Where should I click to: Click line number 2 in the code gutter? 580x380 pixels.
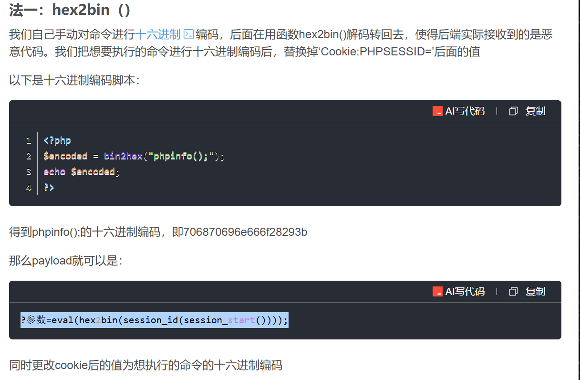29,156
